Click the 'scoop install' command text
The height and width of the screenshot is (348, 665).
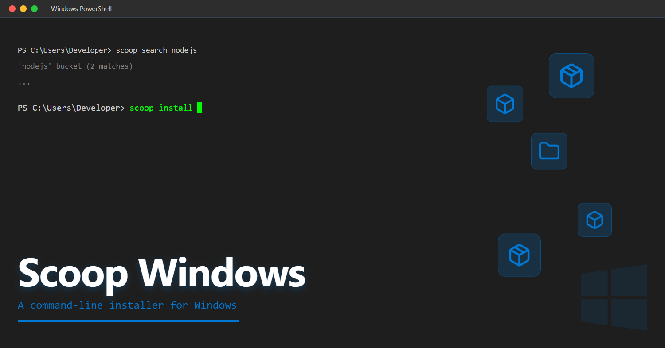[160, 108]
